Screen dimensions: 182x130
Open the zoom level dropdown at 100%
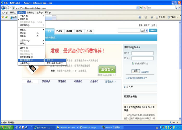point(178,122)
